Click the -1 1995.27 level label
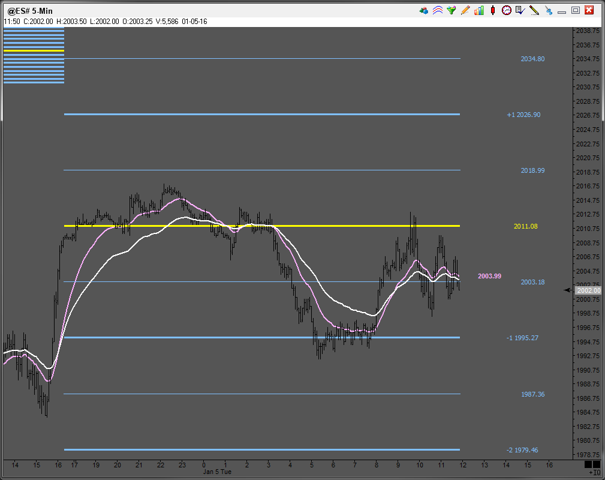 click(x=522, y=338)
